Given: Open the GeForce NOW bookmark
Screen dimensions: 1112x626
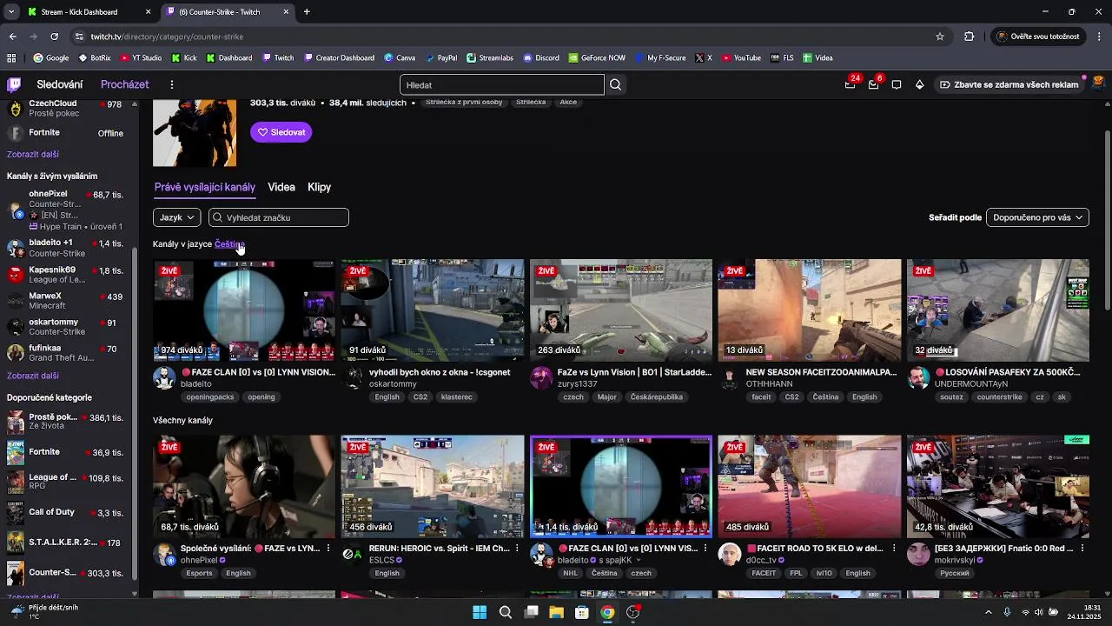Looking at the screenshot, I should [597, 58].
